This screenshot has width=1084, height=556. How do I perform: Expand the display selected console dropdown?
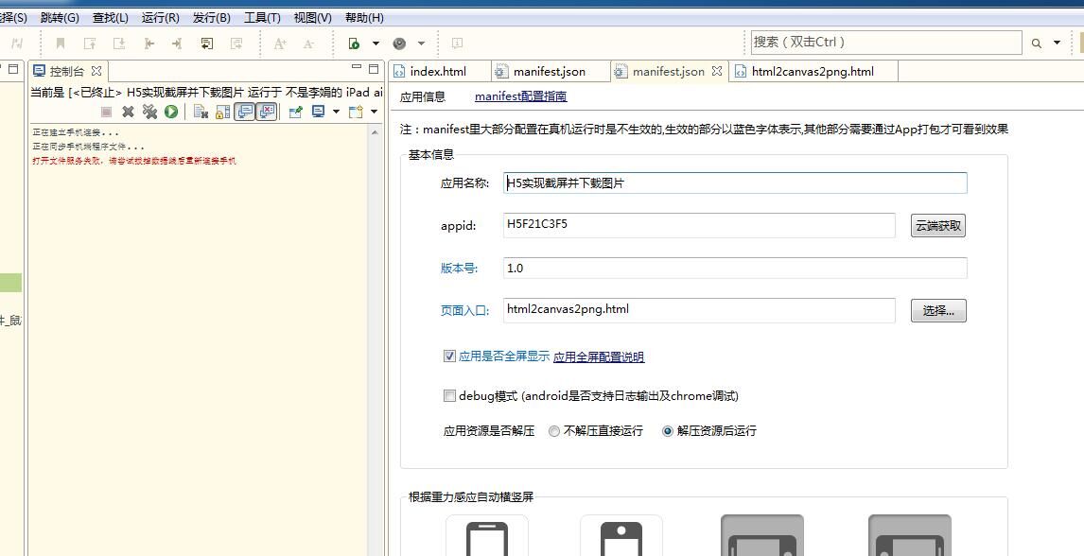[x=335, y=112]
